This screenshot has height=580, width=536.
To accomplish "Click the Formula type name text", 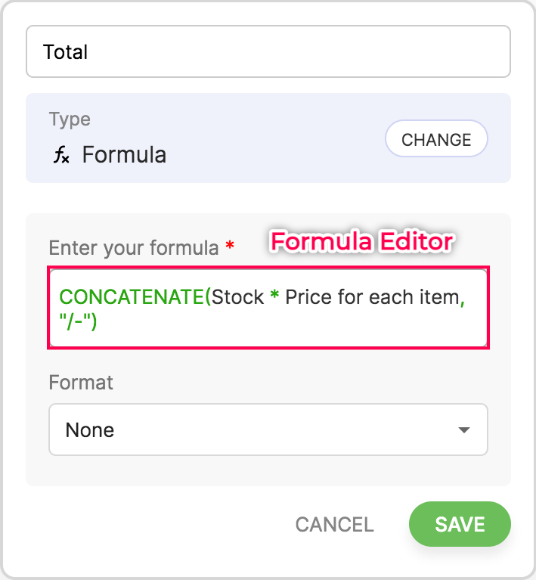I will tap(124, 155).
